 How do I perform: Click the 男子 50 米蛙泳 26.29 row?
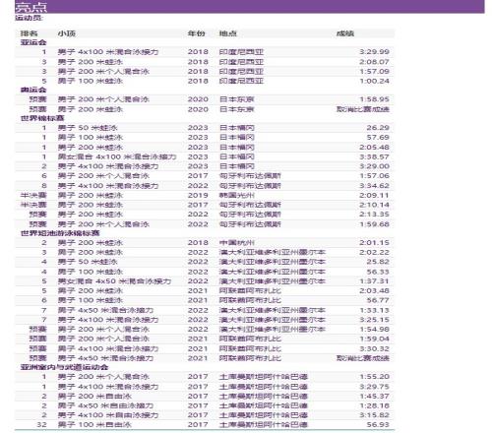tap(205, 128)
